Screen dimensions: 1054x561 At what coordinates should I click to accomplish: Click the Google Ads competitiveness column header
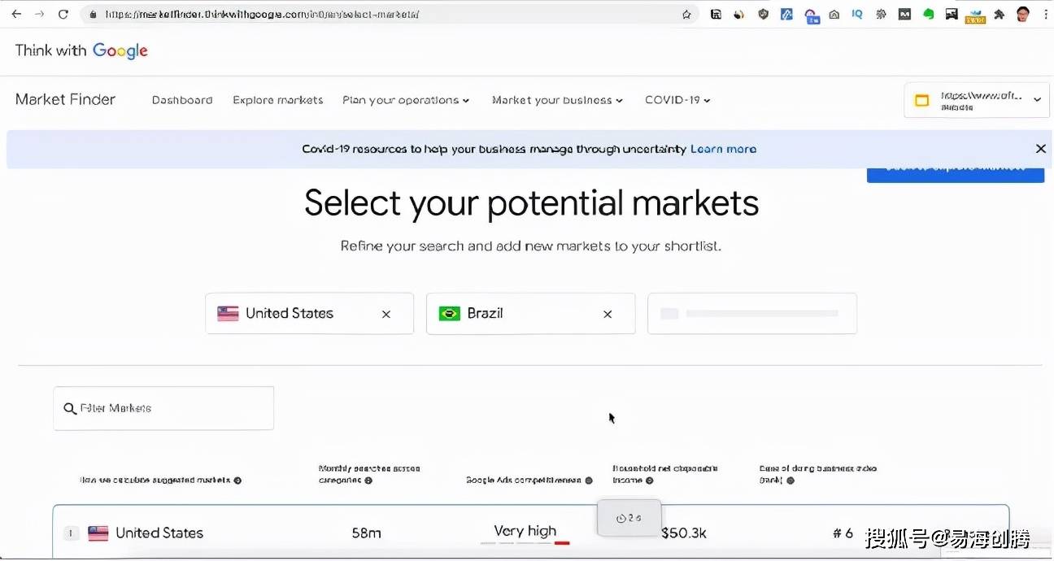[524, 481]
